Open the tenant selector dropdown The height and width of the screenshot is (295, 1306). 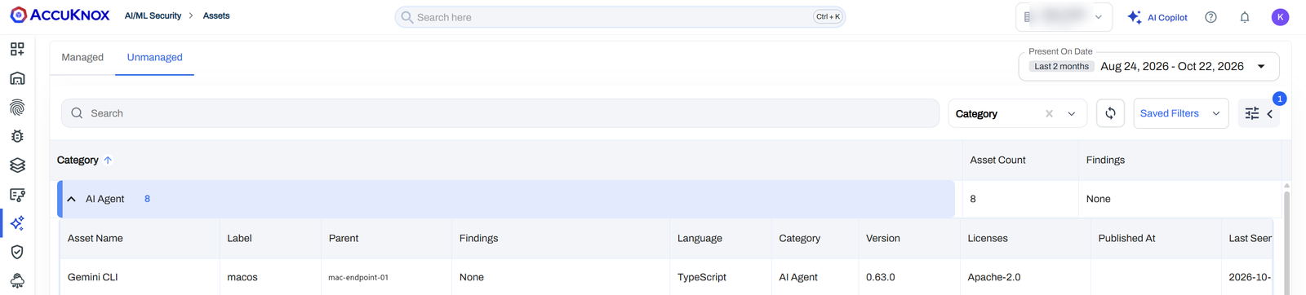click(1064, 17)
